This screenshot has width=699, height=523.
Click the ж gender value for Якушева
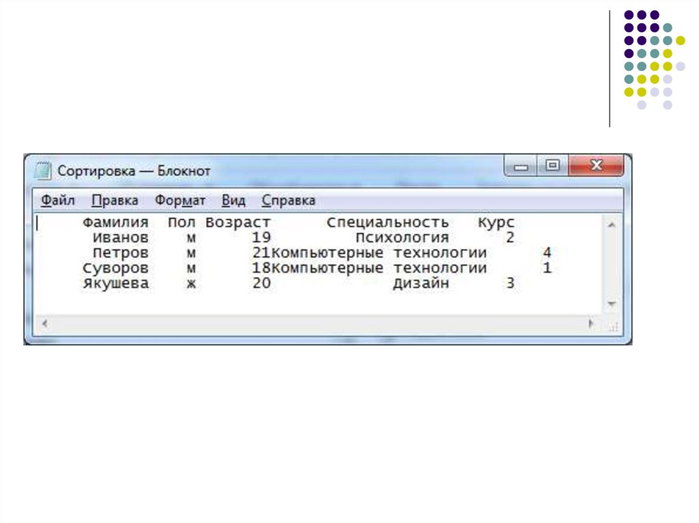(191, 284)
